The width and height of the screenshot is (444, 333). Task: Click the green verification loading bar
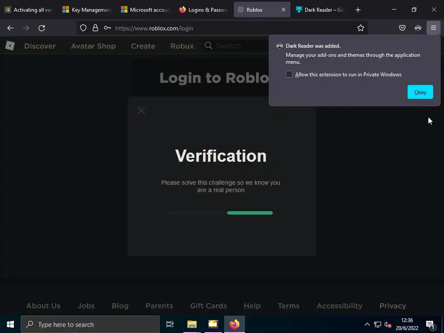coord(250,213)
